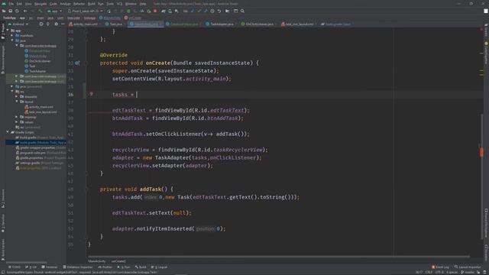Switch to the TaskAdapter.java editor tab

[220, 24]
